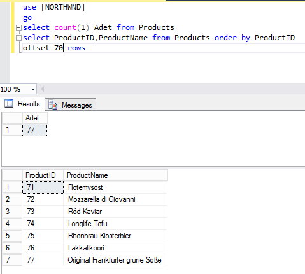The image size is (305, 274).
Task: Switch to the Messages tab
Action: tap(71, 105)
